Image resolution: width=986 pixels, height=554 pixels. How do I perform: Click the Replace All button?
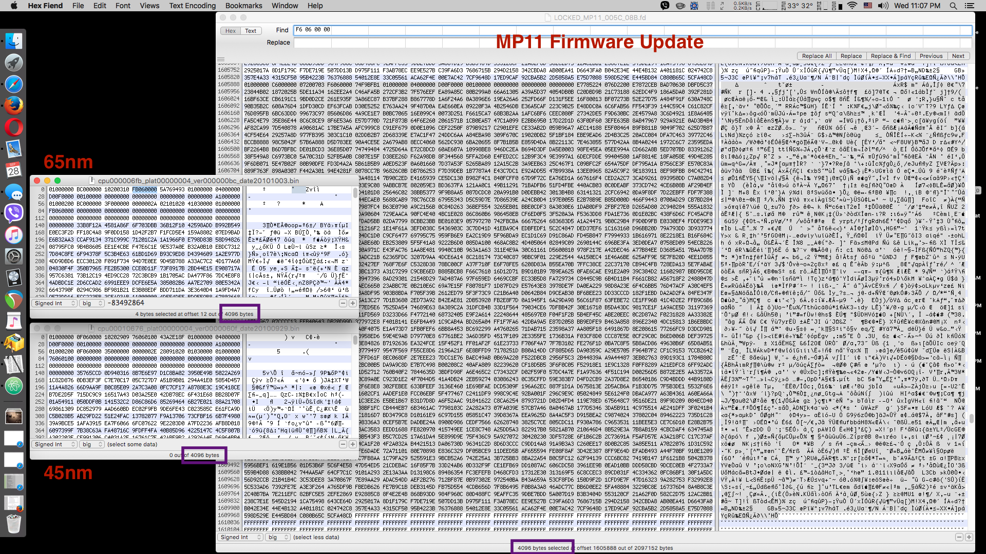point(817,56)
